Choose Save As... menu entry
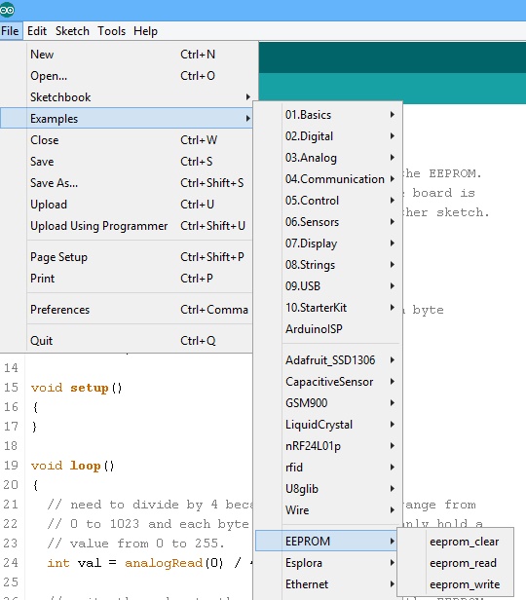This screenshot has height=600, width=526. 127,183
